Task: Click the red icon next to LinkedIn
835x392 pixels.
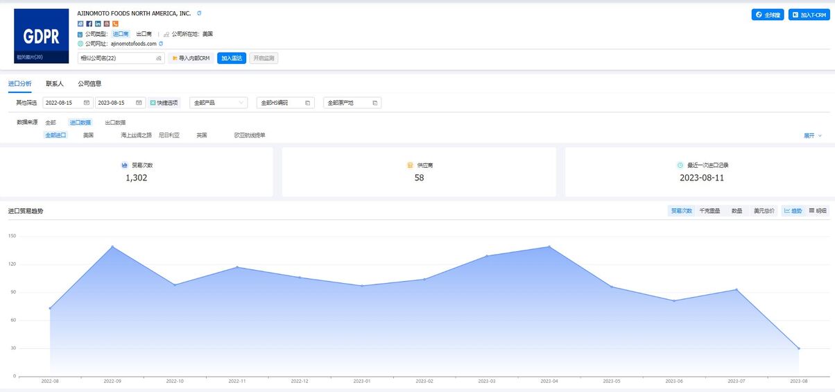Action: [106, 24]
